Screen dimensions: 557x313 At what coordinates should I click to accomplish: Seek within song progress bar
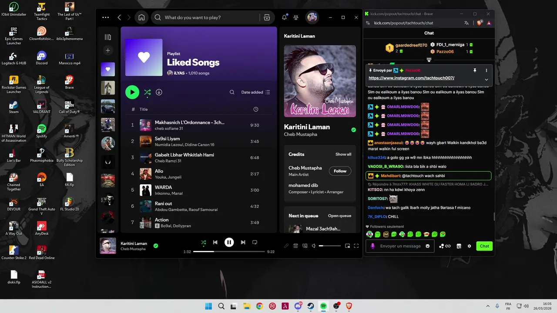229,252
